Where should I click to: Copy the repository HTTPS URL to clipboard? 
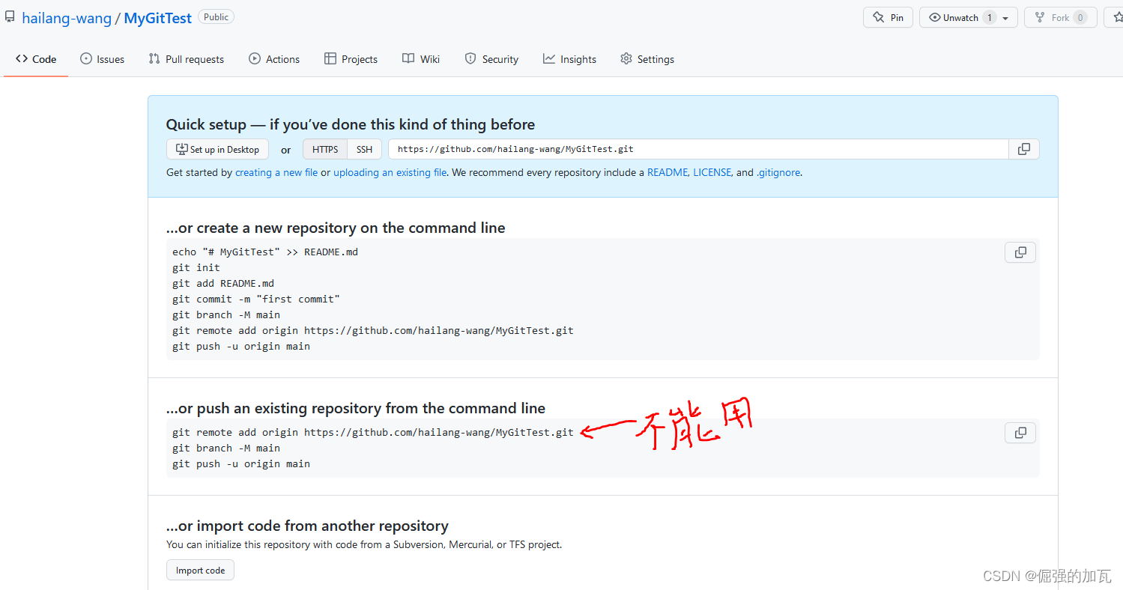(1023, 149)
